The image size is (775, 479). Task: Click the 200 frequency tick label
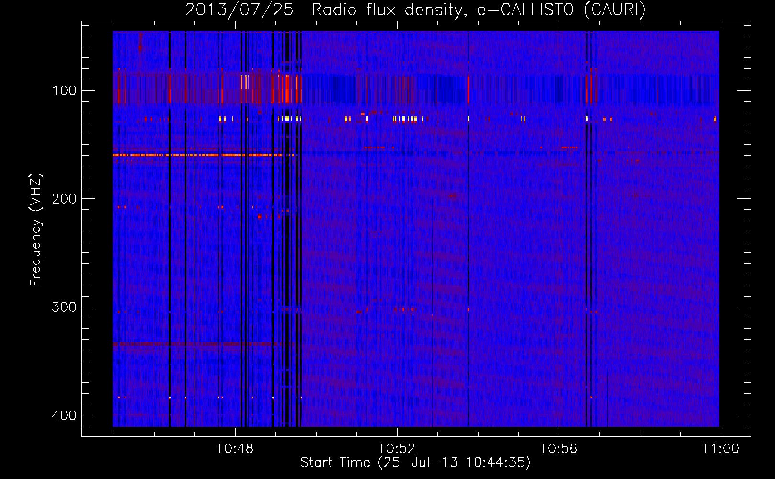click(64, 199)
